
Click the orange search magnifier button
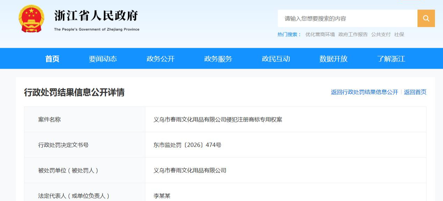click(x=426, y=18)
